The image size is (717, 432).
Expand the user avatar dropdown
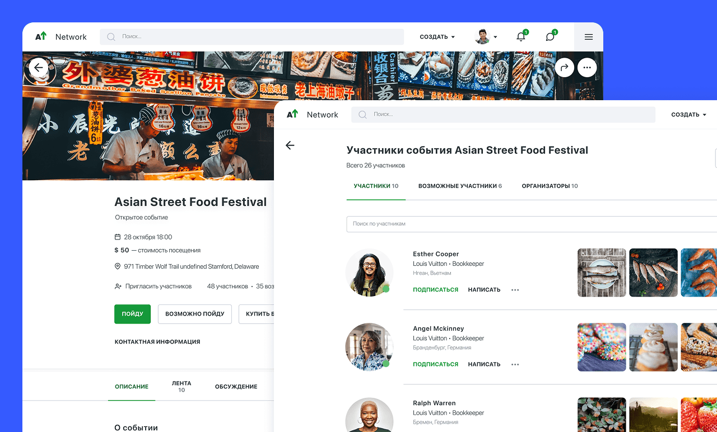[x=486, y=37]
